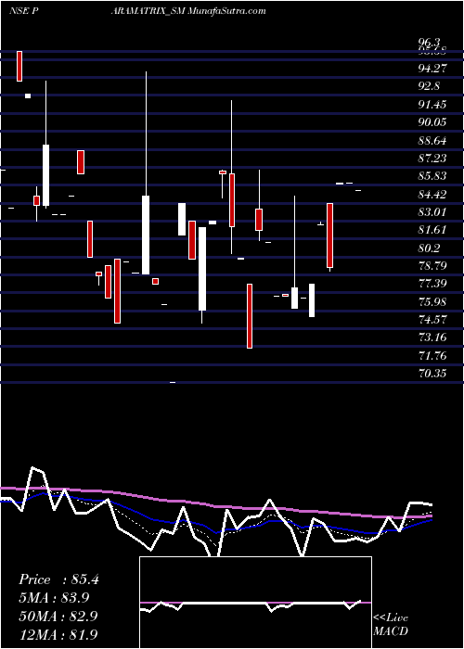464x649 pixels.
Task: Click the Price : 85.4 readout
Action: (x=58, y=579)
